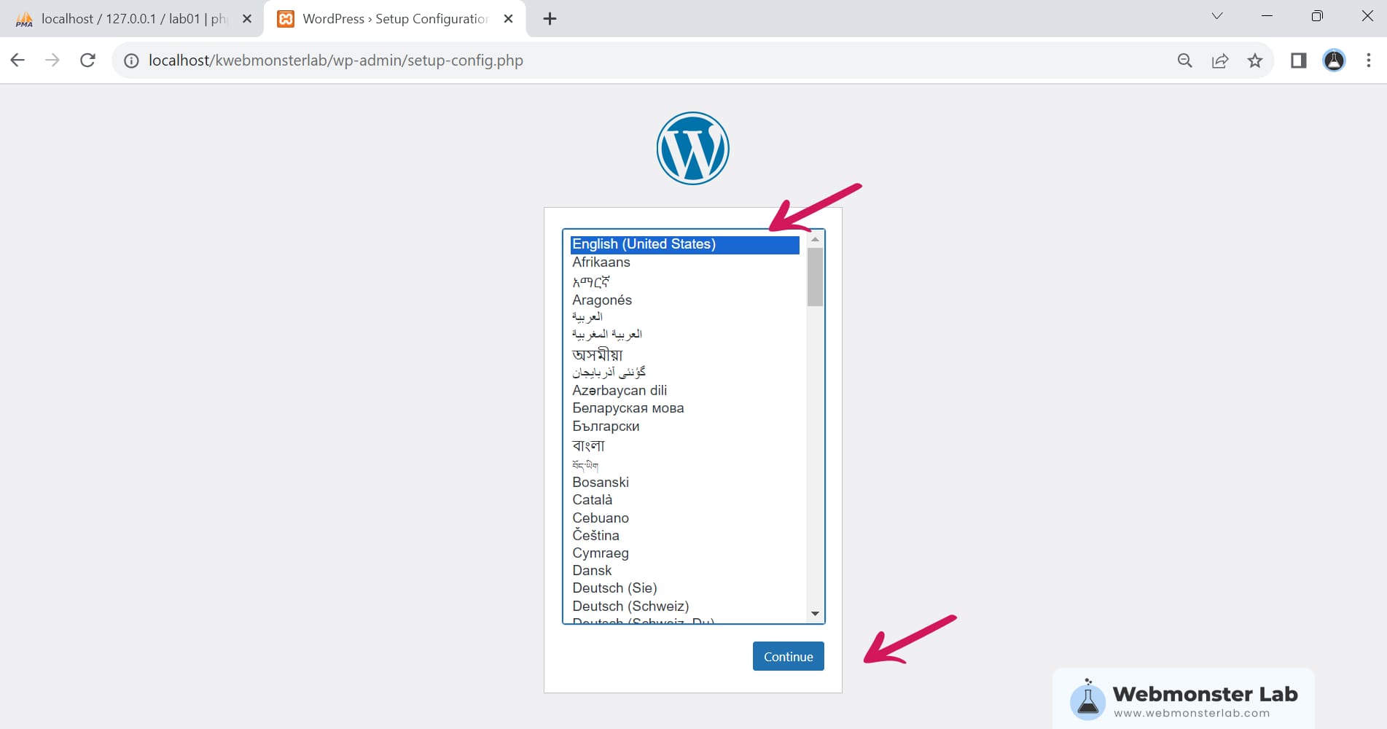Select Afrikaans in the language list

pos(684,262)
